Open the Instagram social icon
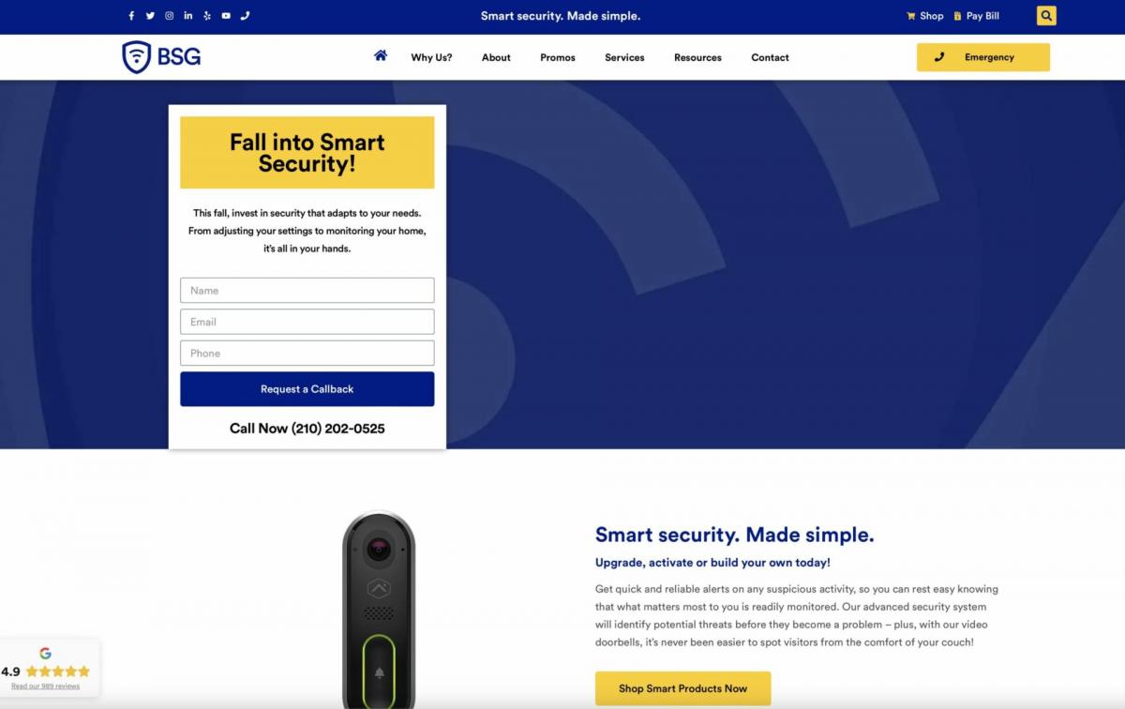Image resolution: width=1125 pixels, height=709 pixels. point(170,16)
